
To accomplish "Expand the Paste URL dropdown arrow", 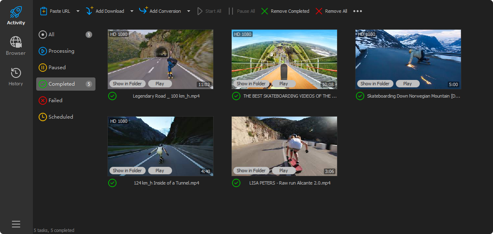I will click(x=78, y=11).
